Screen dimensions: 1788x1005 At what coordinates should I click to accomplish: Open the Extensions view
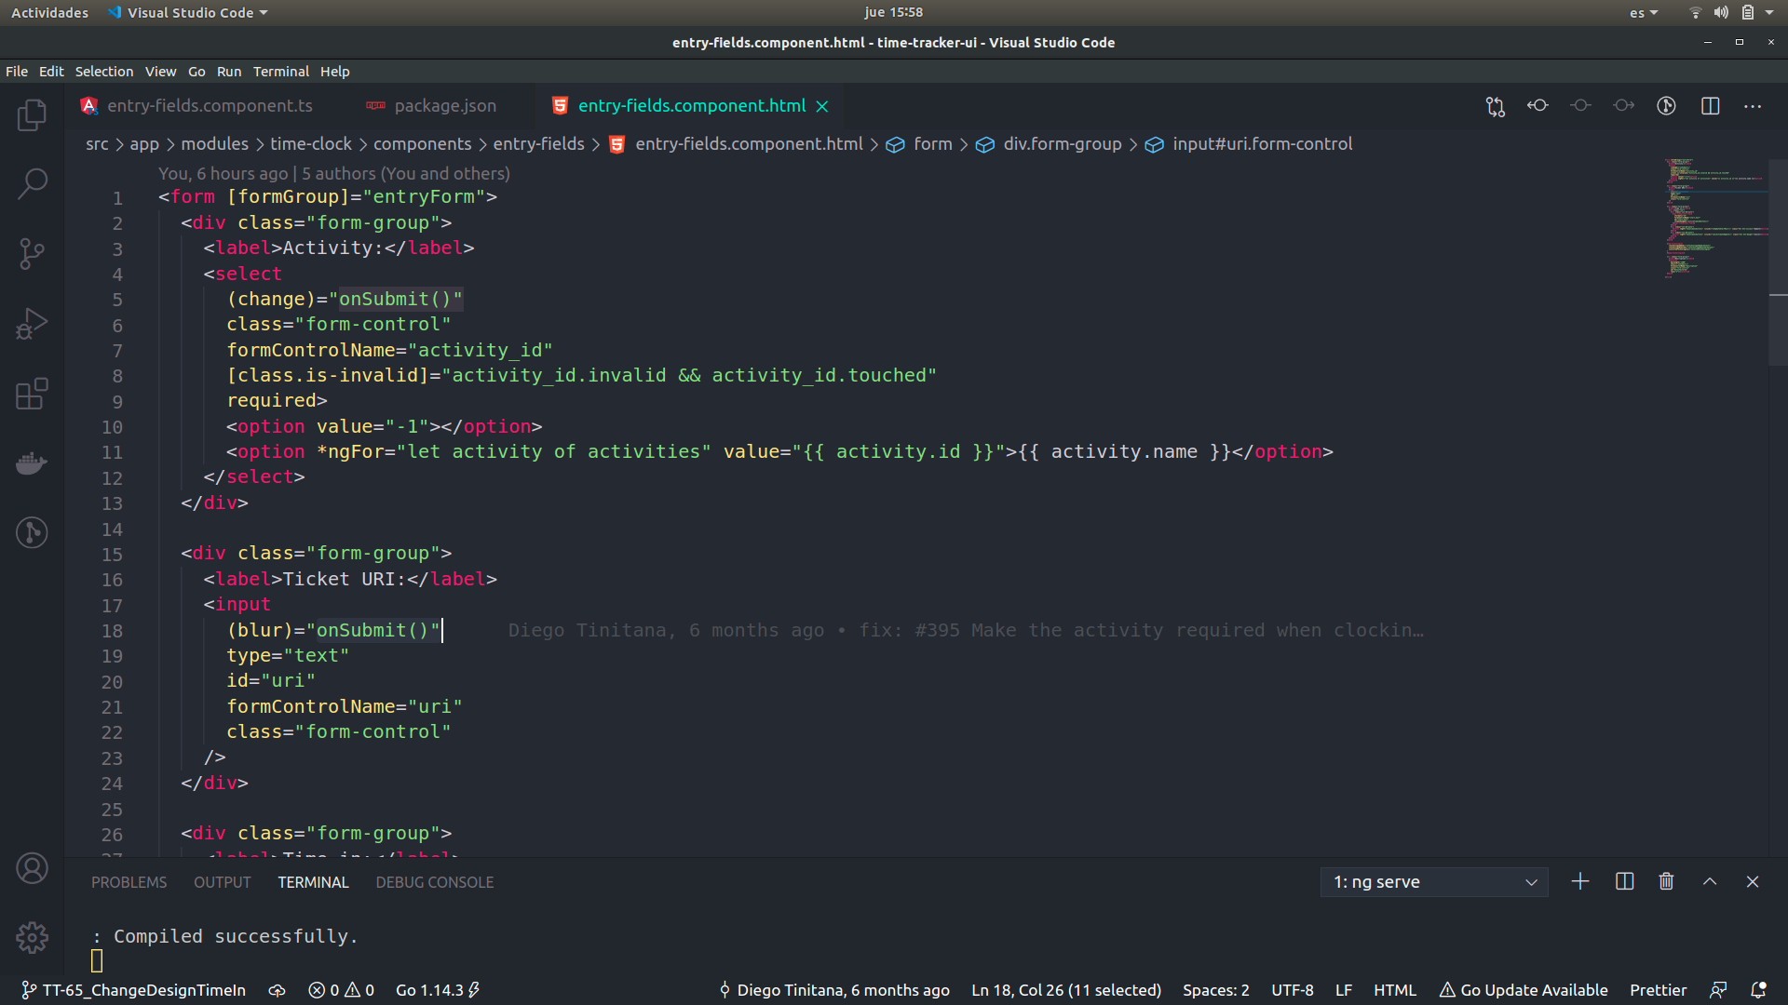pos(32,394)
